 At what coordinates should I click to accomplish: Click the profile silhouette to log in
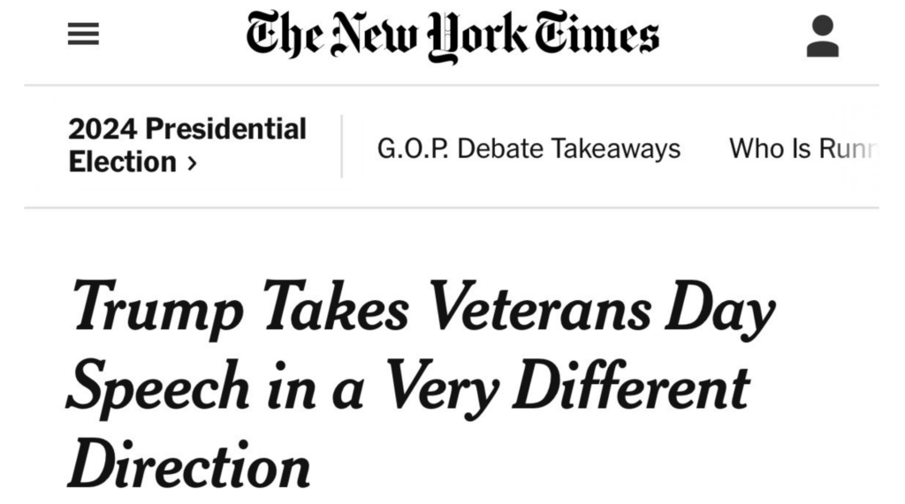(x=822, y=36)
